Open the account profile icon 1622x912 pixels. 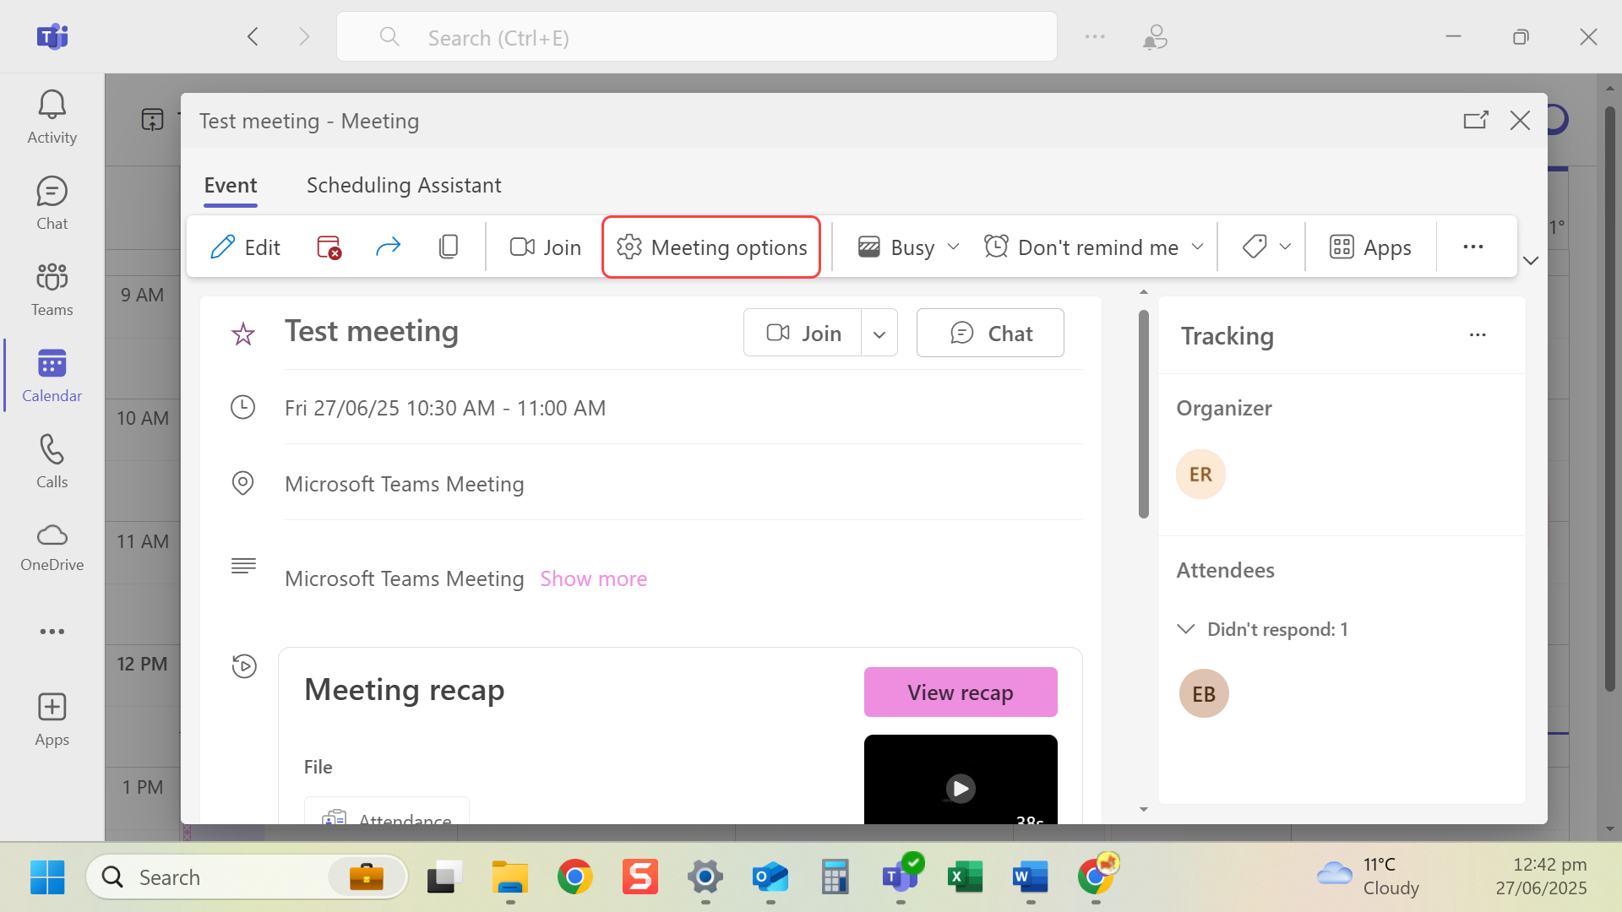[1155, 36]
